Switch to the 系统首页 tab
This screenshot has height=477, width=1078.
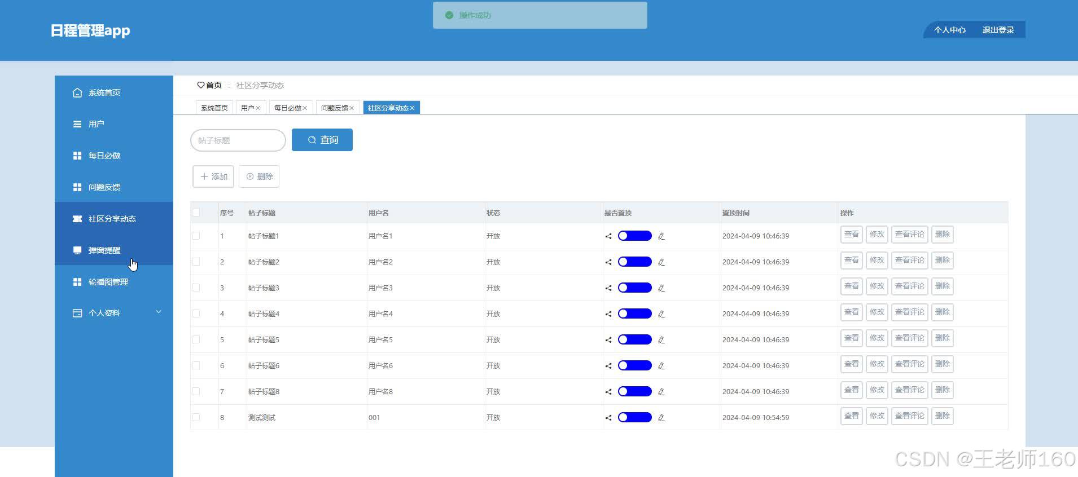click(214, 108)
